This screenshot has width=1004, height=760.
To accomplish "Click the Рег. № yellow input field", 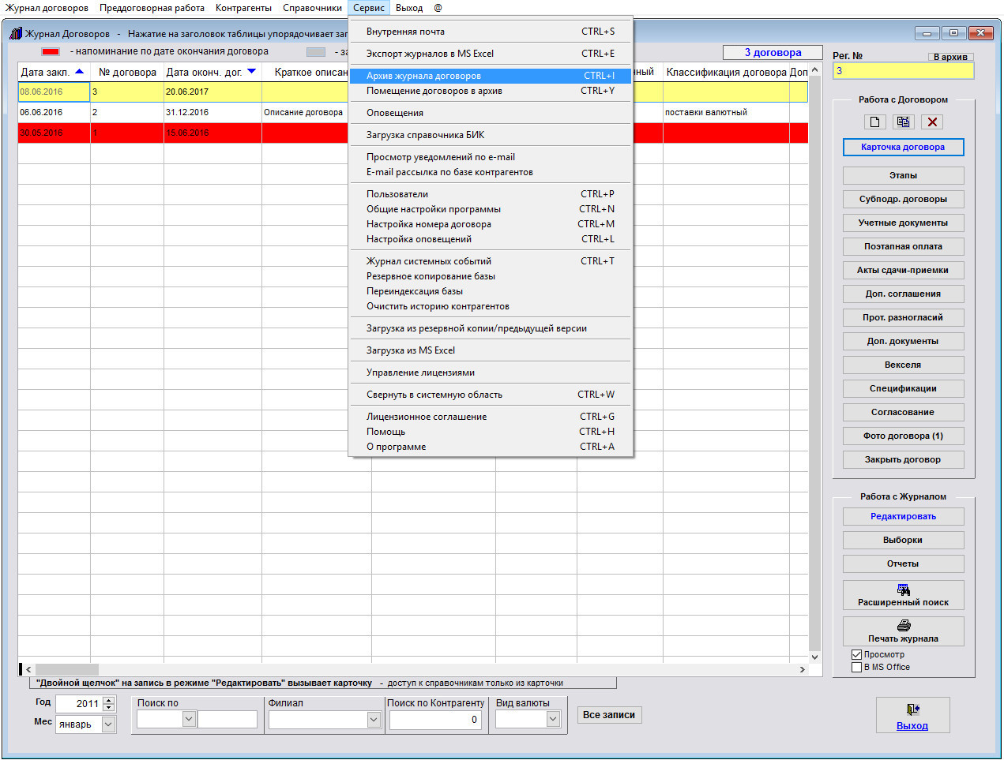I will (x=903, y=71).
